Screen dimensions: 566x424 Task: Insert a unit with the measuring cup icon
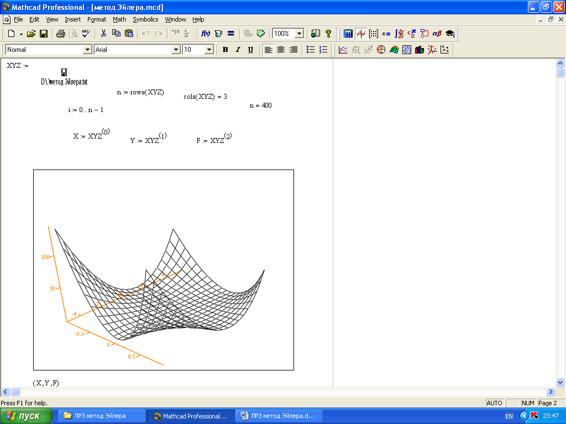(x=218, y=34)
